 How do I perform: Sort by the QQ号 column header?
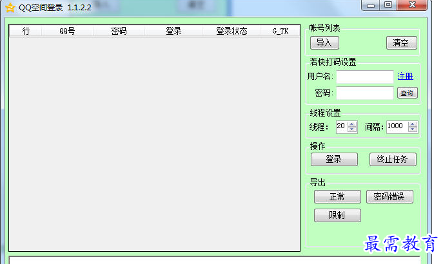[x=67, y=31]
